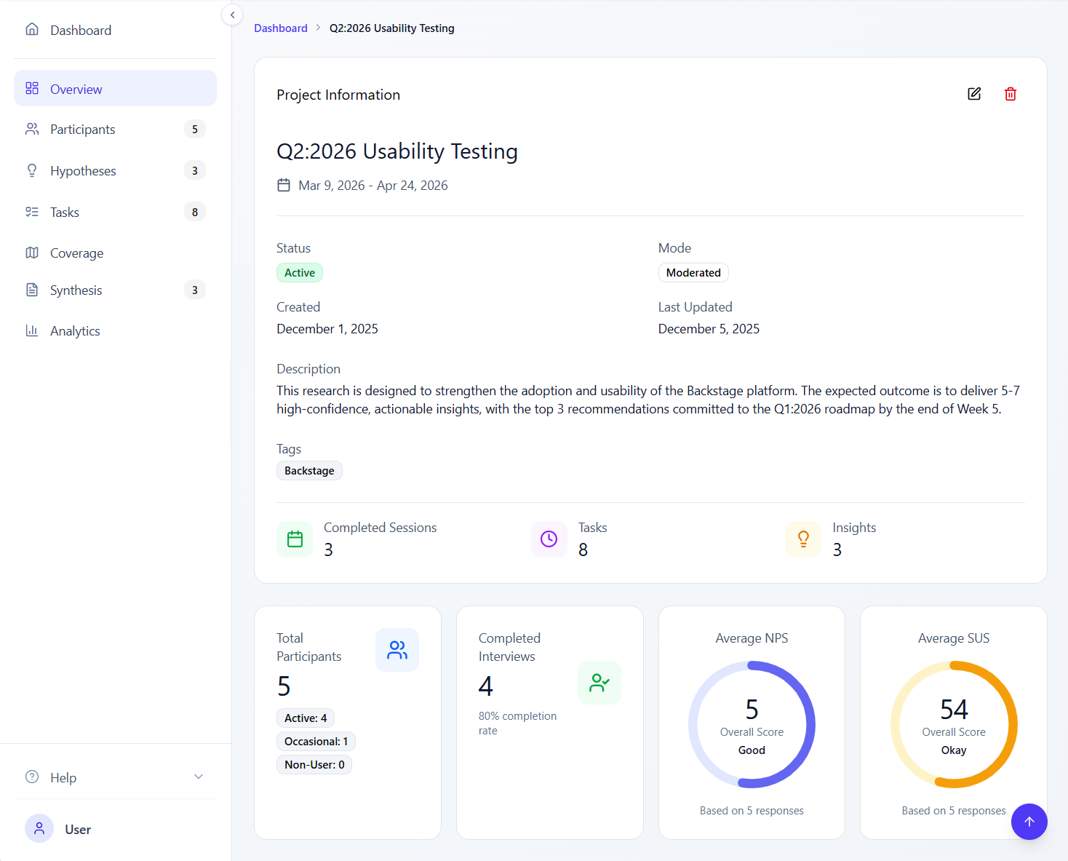This screenshot has height=861, width=1068.
Task: Click the red delete trash icon
Action: (1011, 94)
